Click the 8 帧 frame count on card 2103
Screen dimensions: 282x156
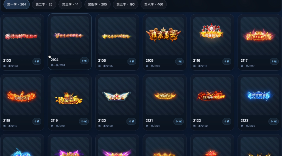(37, 61)
